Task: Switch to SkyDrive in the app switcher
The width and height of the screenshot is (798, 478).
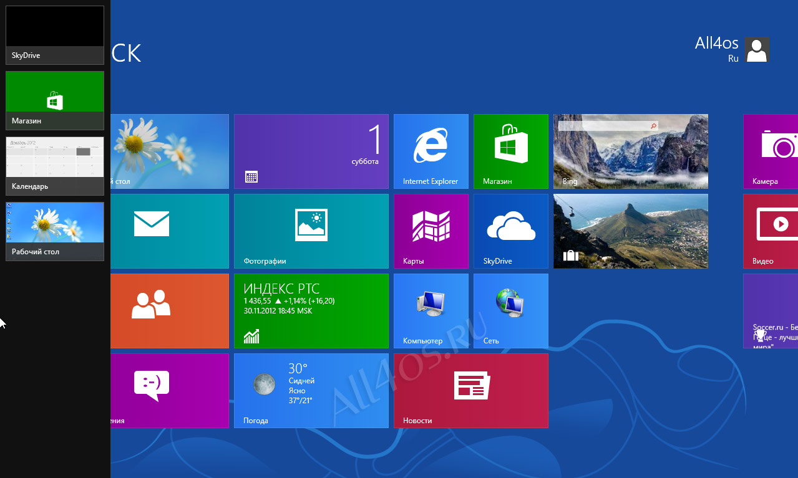Action: click(55, 35)
